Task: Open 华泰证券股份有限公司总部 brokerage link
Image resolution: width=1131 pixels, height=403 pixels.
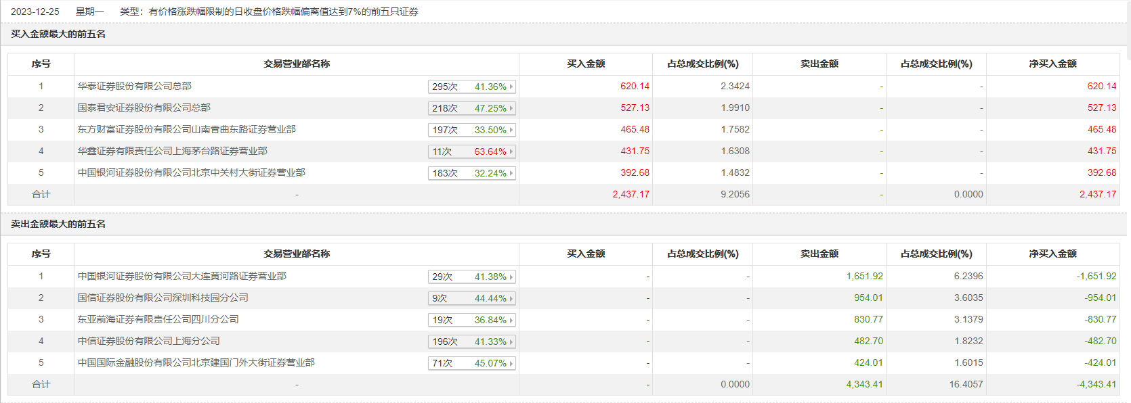Action: (135, 86)
